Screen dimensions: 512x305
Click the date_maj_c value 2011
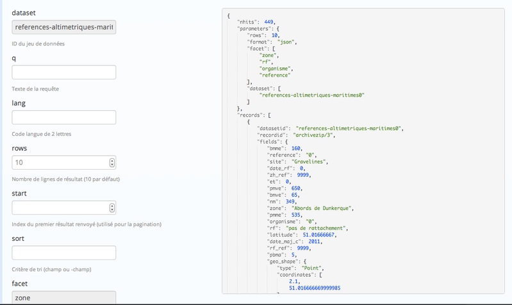coord(314,242)
